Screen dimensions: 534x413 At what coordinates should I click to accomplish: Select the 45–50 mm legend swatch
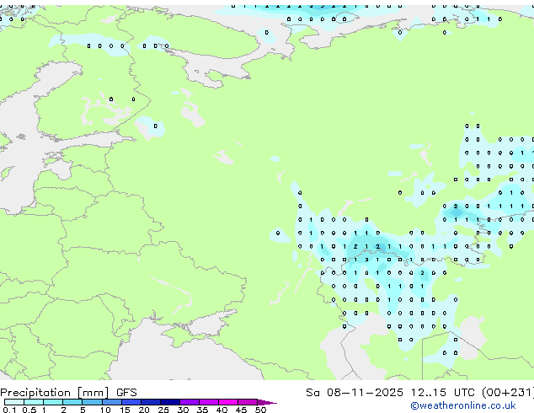point(248,402)
